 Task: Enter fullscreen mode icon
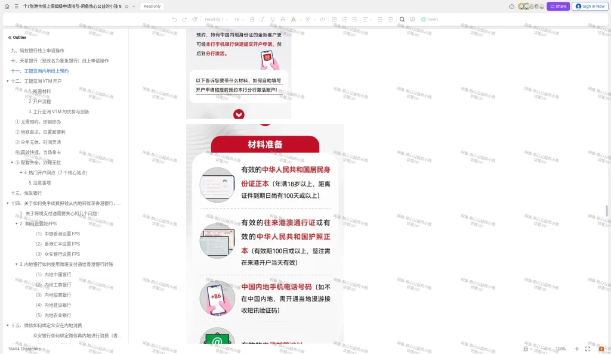[x=588, y=349]
